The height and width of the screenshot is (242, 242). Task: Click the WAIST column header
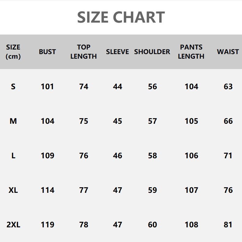coord(228,52)
